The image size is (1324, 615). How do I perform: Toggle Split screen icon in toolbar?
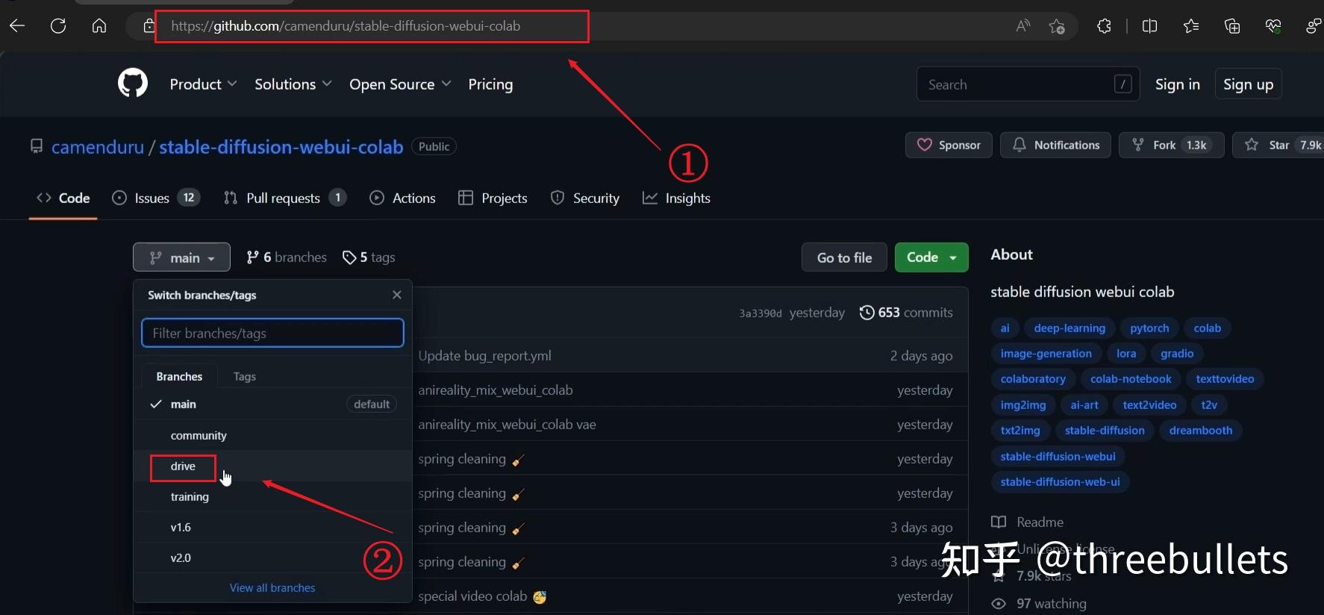[x=1150, y=26]
